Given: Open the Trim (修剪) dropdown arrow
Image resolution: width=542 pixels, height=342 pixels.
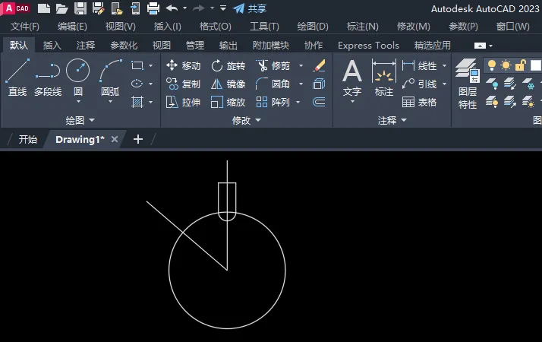Looking at the screenshot, I should [x=301, y=65].
